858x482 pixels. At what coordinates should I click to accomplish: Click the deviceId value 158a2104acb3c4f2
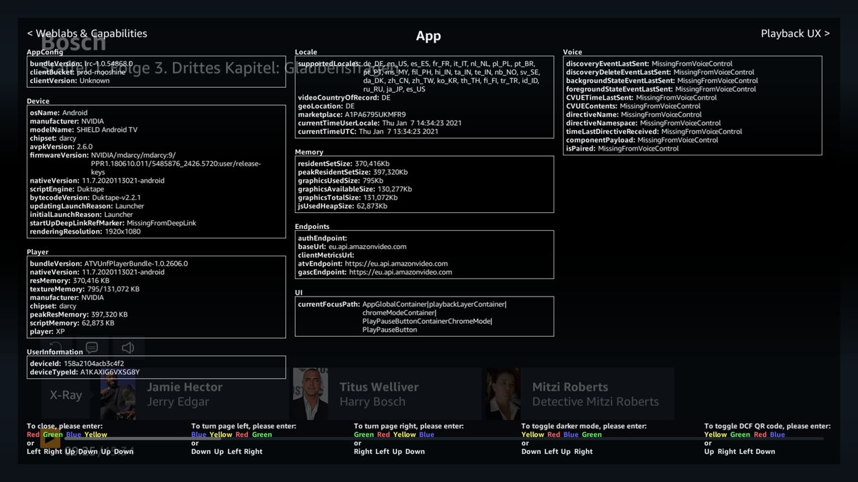pyautogui.click(x=94, y=364)
